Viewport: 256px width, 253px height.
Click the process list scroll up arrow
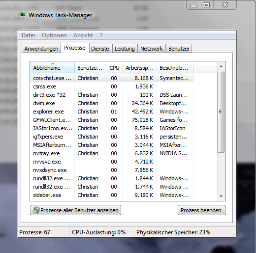point(221,66)
